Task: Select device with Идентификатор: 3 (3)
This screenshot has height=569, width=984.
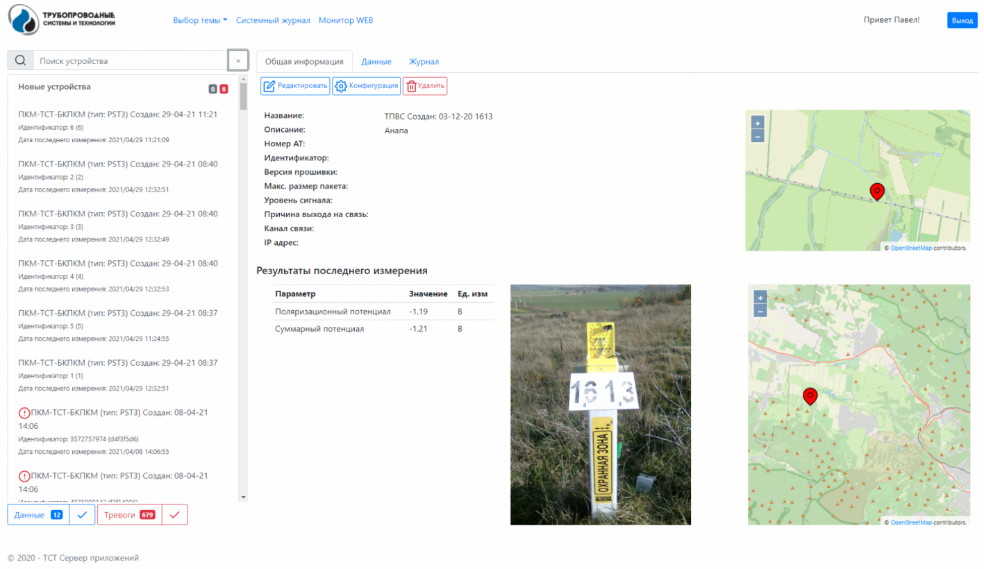Action: click(x=124, y=226)
